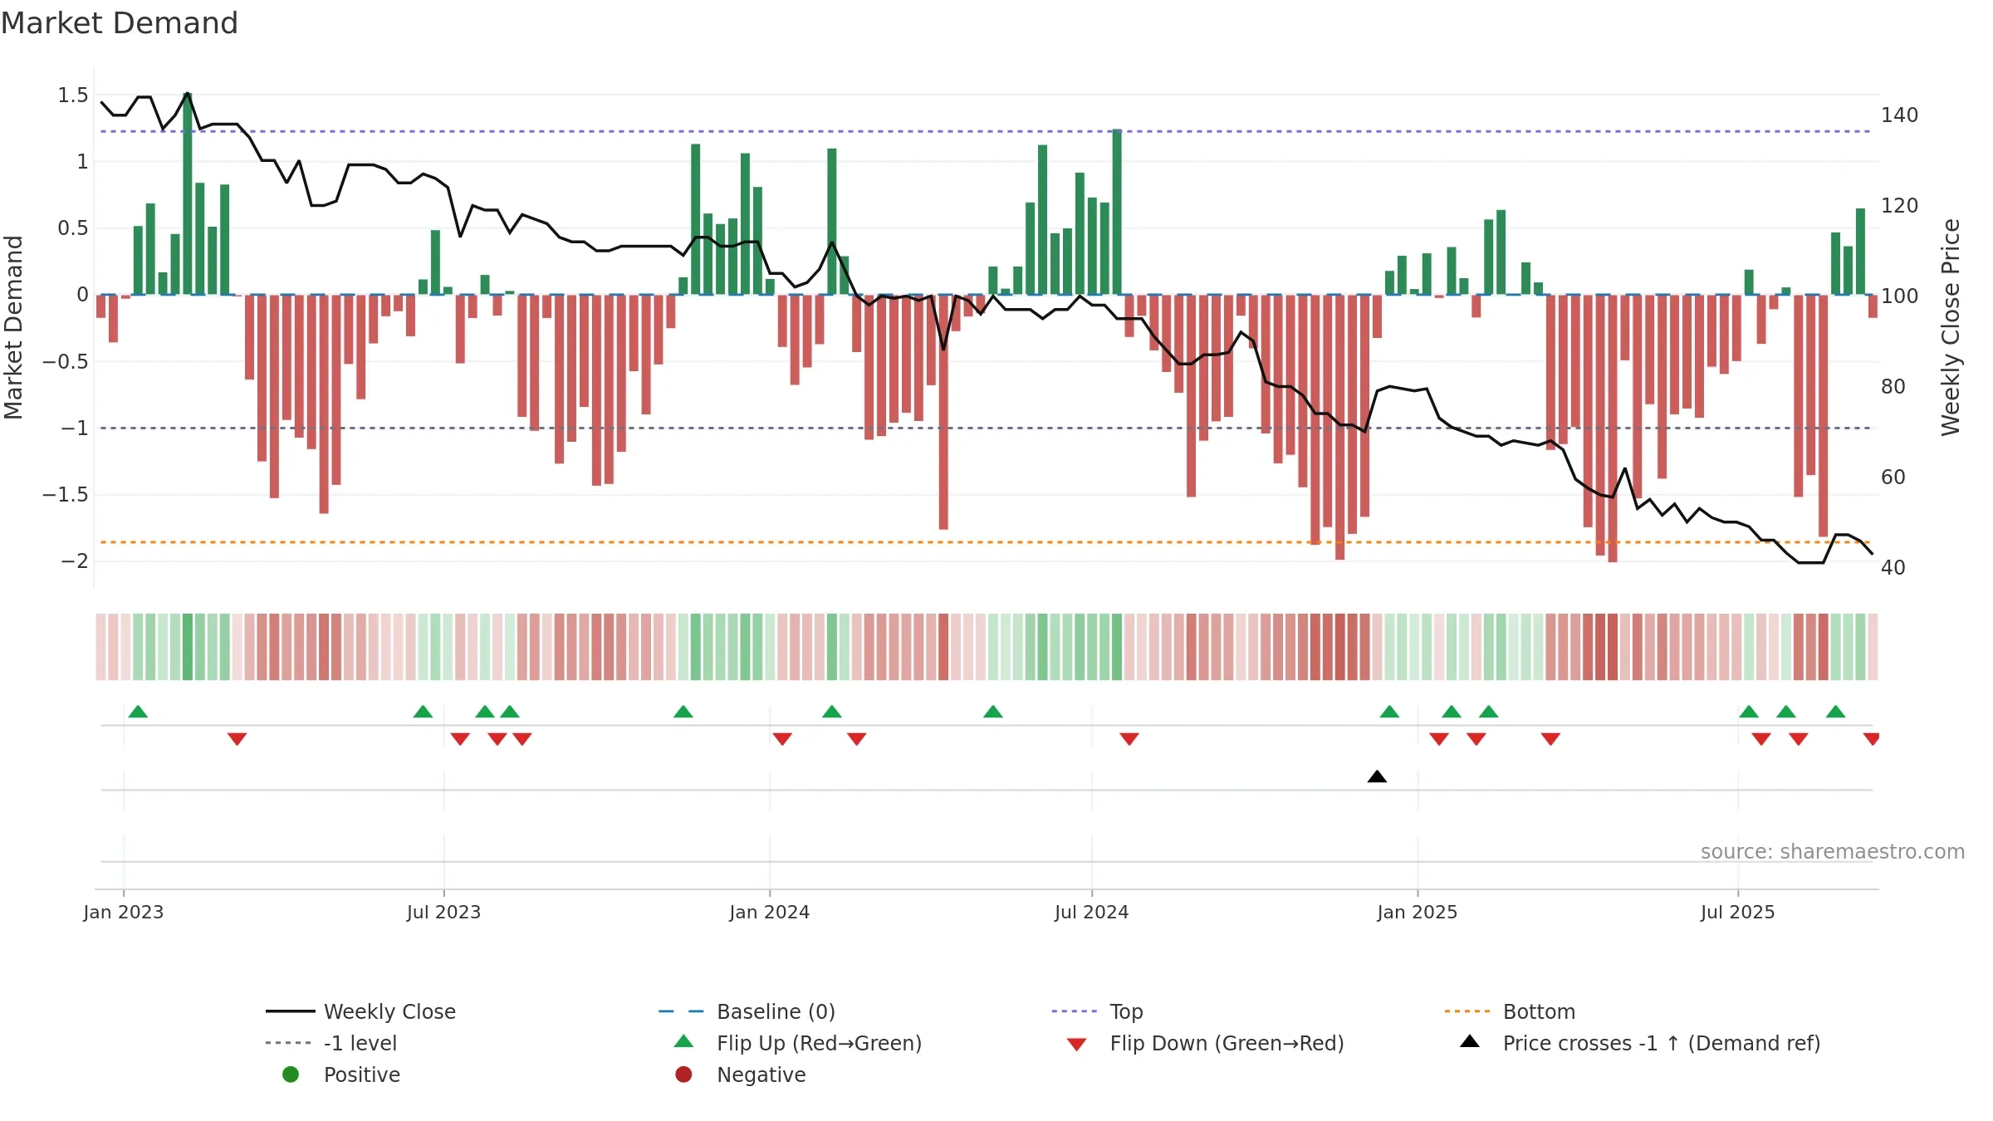This screenshot has height=1121, width=1993.
Task: Click the black Price crosses -1 triangle marker
Action: click(1377, 776)
